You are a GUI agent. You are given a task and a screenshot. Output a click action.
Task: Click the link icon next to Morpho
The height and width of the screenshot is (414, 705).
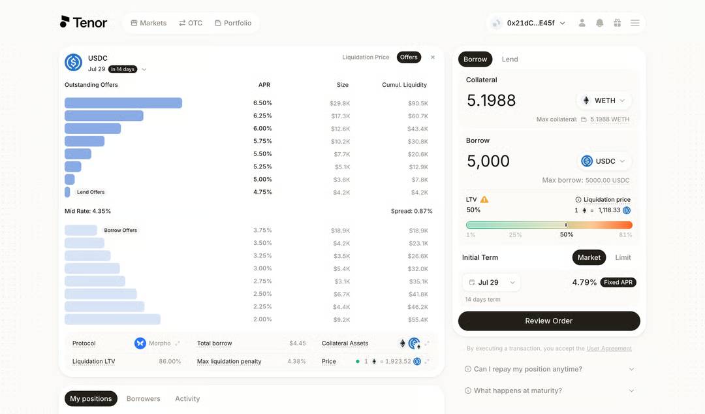[178, 343]
